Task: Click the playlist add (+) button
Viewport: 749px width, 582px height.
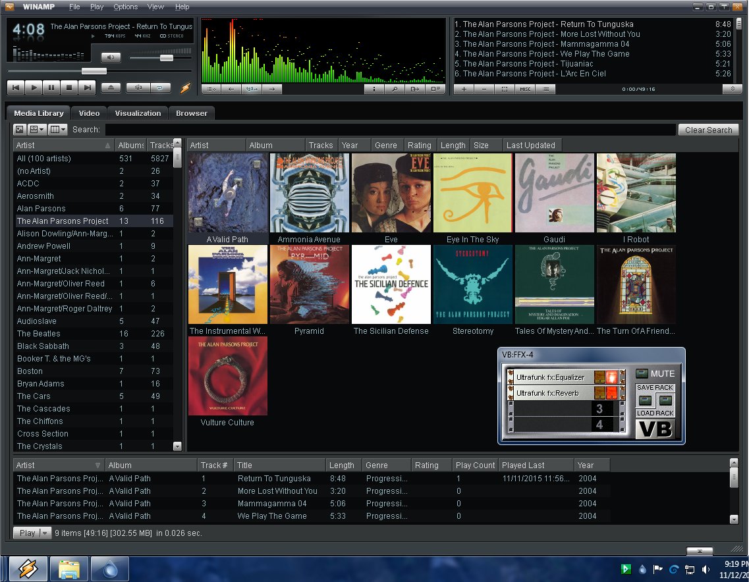Action: [x=463, y=89]
